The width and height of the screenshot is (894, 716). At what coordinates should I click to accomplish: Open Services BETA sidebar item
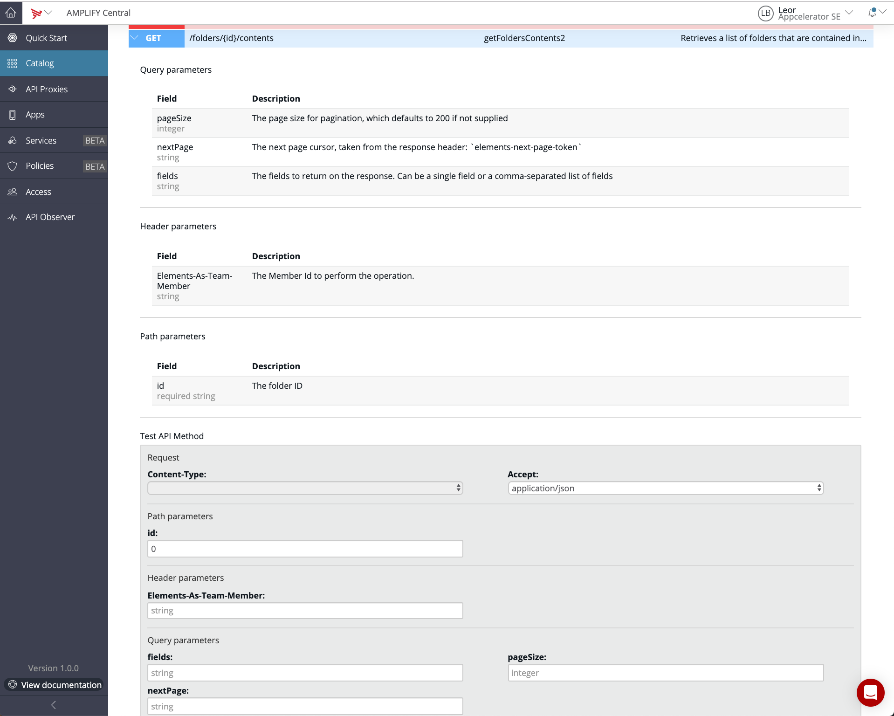point(54,140)
